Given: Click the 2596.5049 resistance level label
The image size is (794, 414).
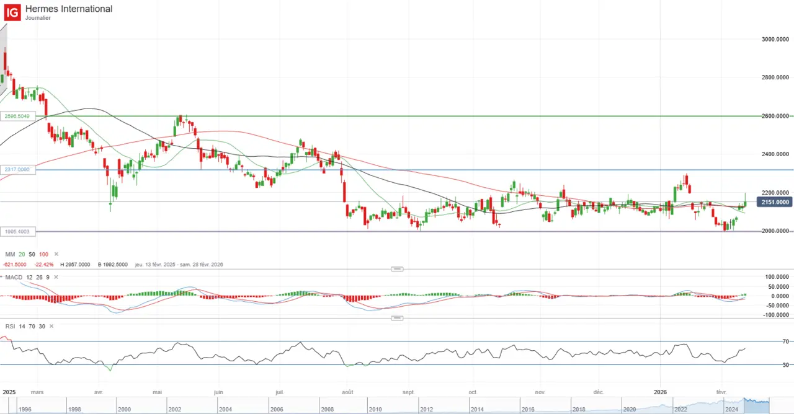Looking at the screenshot, I should pos(17,116).
